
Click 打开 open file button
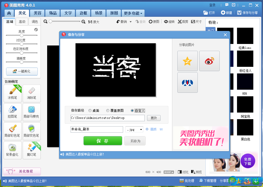pyautogui.click(x=209, y=13)
